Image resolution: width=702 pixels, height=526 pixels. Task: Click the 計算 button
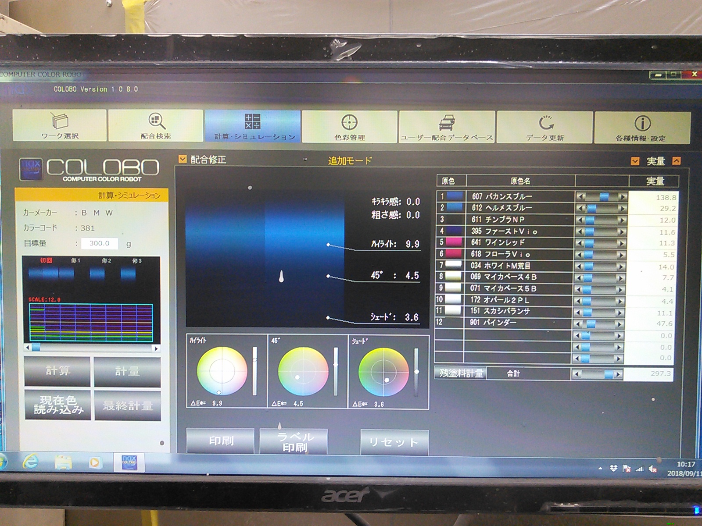click(x=57, y=371)
